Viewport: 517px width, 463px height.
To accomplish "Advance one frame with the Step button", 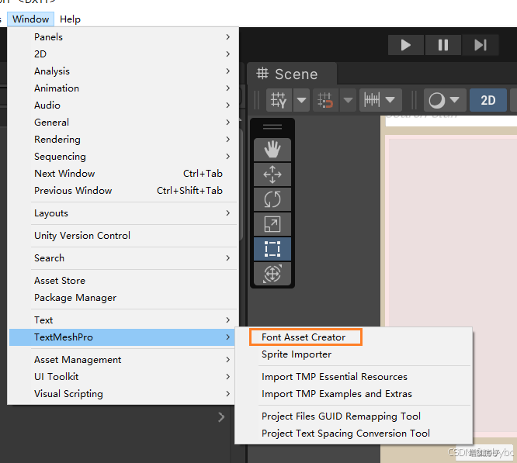I will [x=481, y=45].
